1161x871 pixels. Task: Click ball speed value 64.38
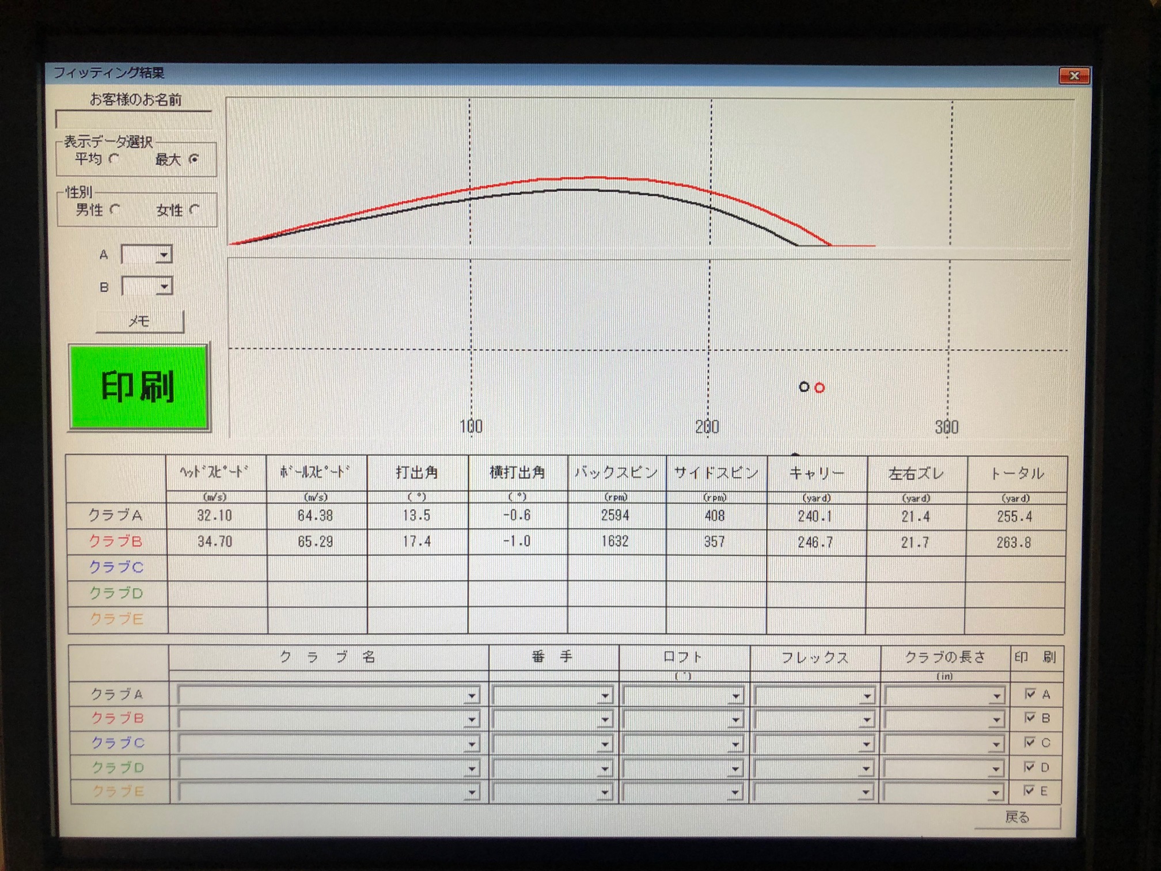(x=315, y=516)
